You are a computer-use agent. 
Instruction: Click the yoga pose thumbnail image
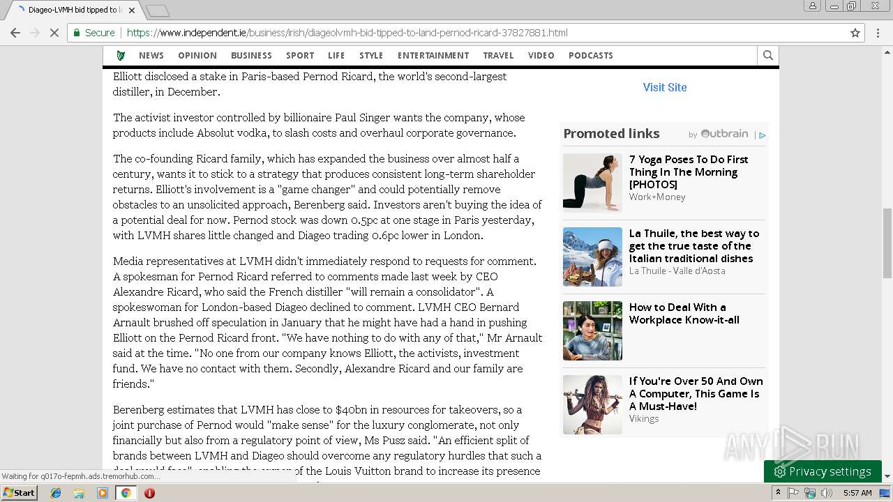tap(592, 183)
